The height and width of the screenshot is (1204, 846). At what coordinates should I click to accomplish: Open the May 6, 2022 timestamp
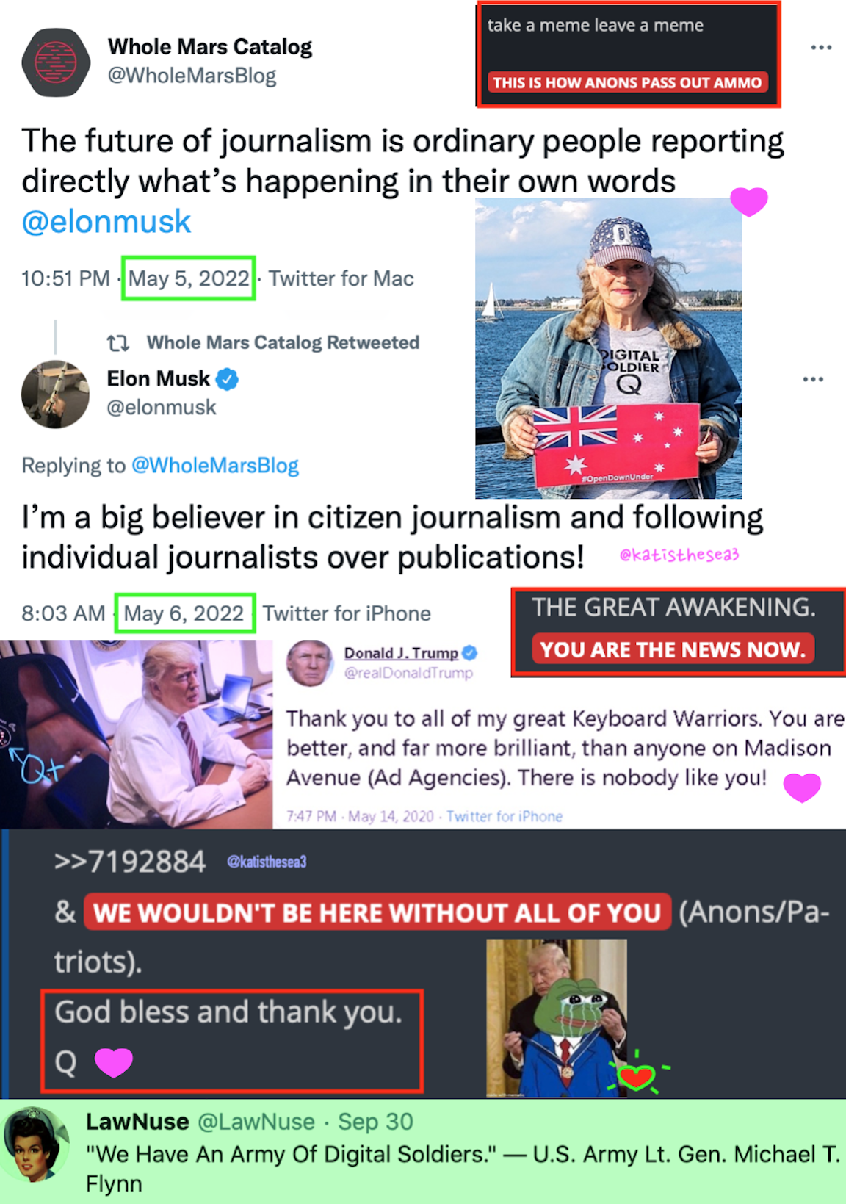click(x=184, y=613)
